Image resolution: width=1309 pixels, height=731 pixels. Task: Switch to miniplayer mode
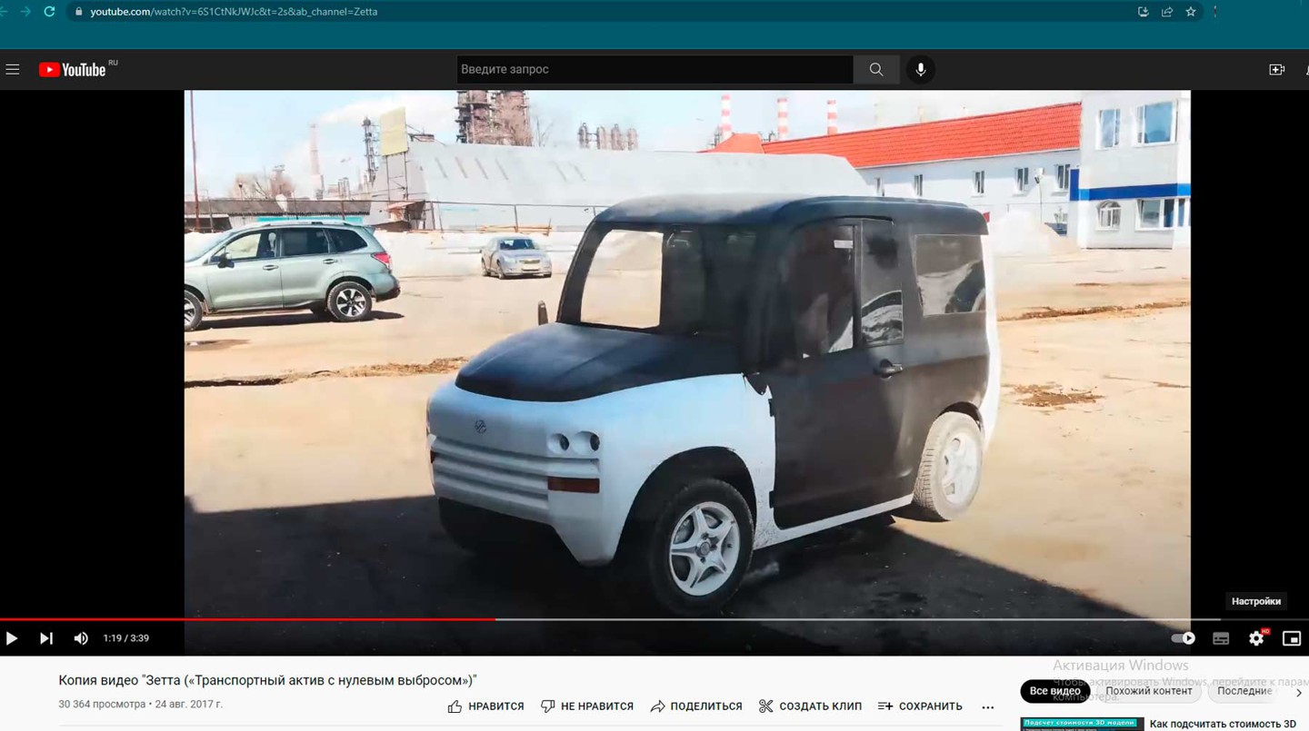pos(1291,638)
